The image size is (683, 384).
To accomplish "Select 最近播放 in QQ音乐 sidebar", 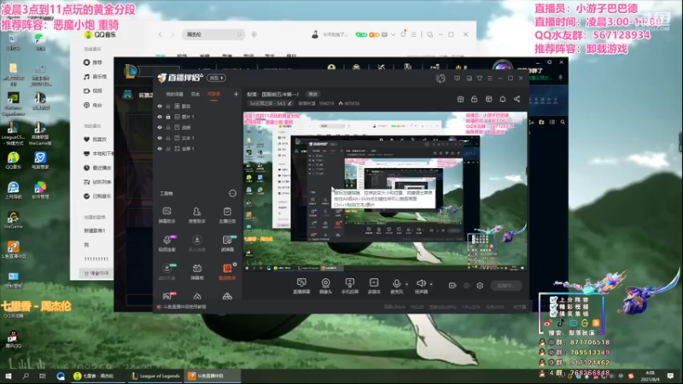I will [97, 167].
